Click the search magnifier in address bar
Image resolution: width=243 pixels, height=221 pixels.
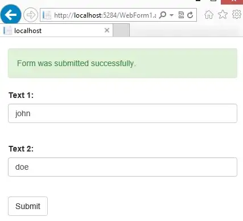[x=163, y=15]
